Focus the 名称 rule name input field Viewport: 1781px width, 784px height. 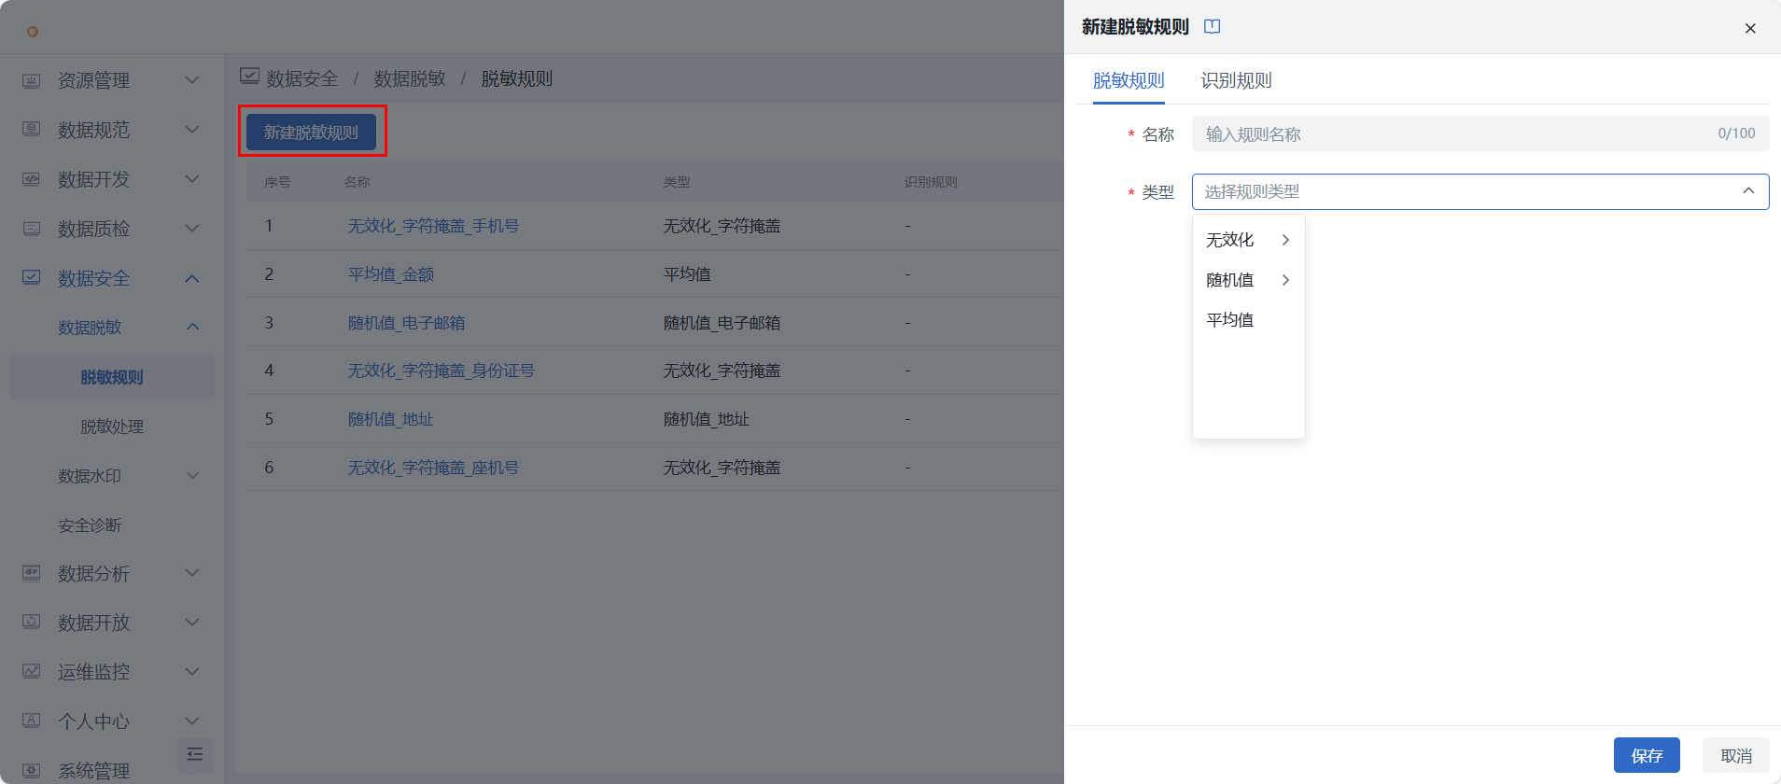[1480, 133]
